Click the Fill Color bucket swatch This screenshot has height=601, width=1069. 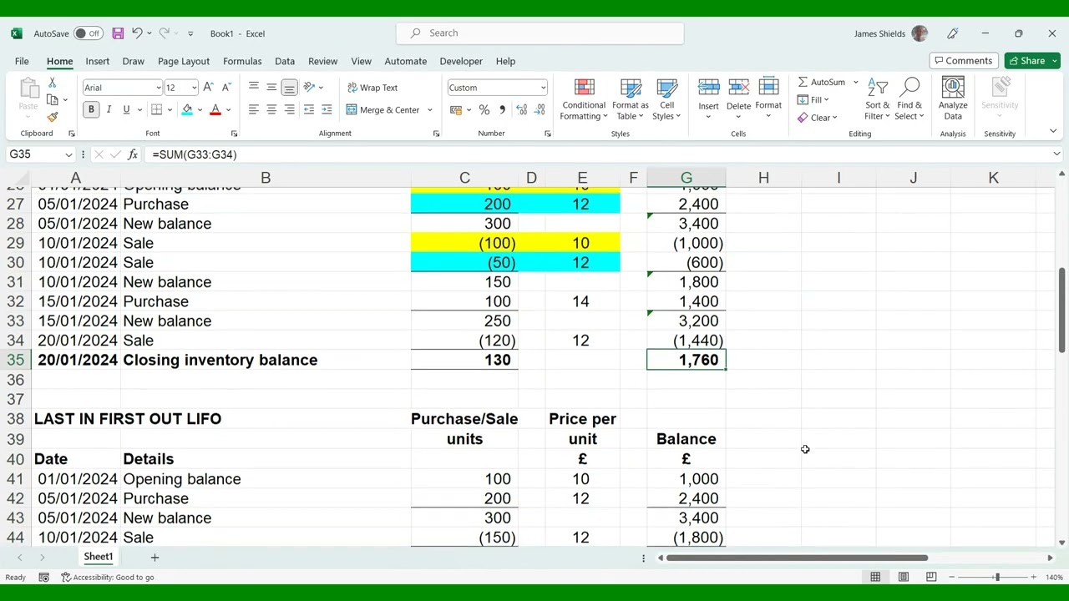point(187,109)
